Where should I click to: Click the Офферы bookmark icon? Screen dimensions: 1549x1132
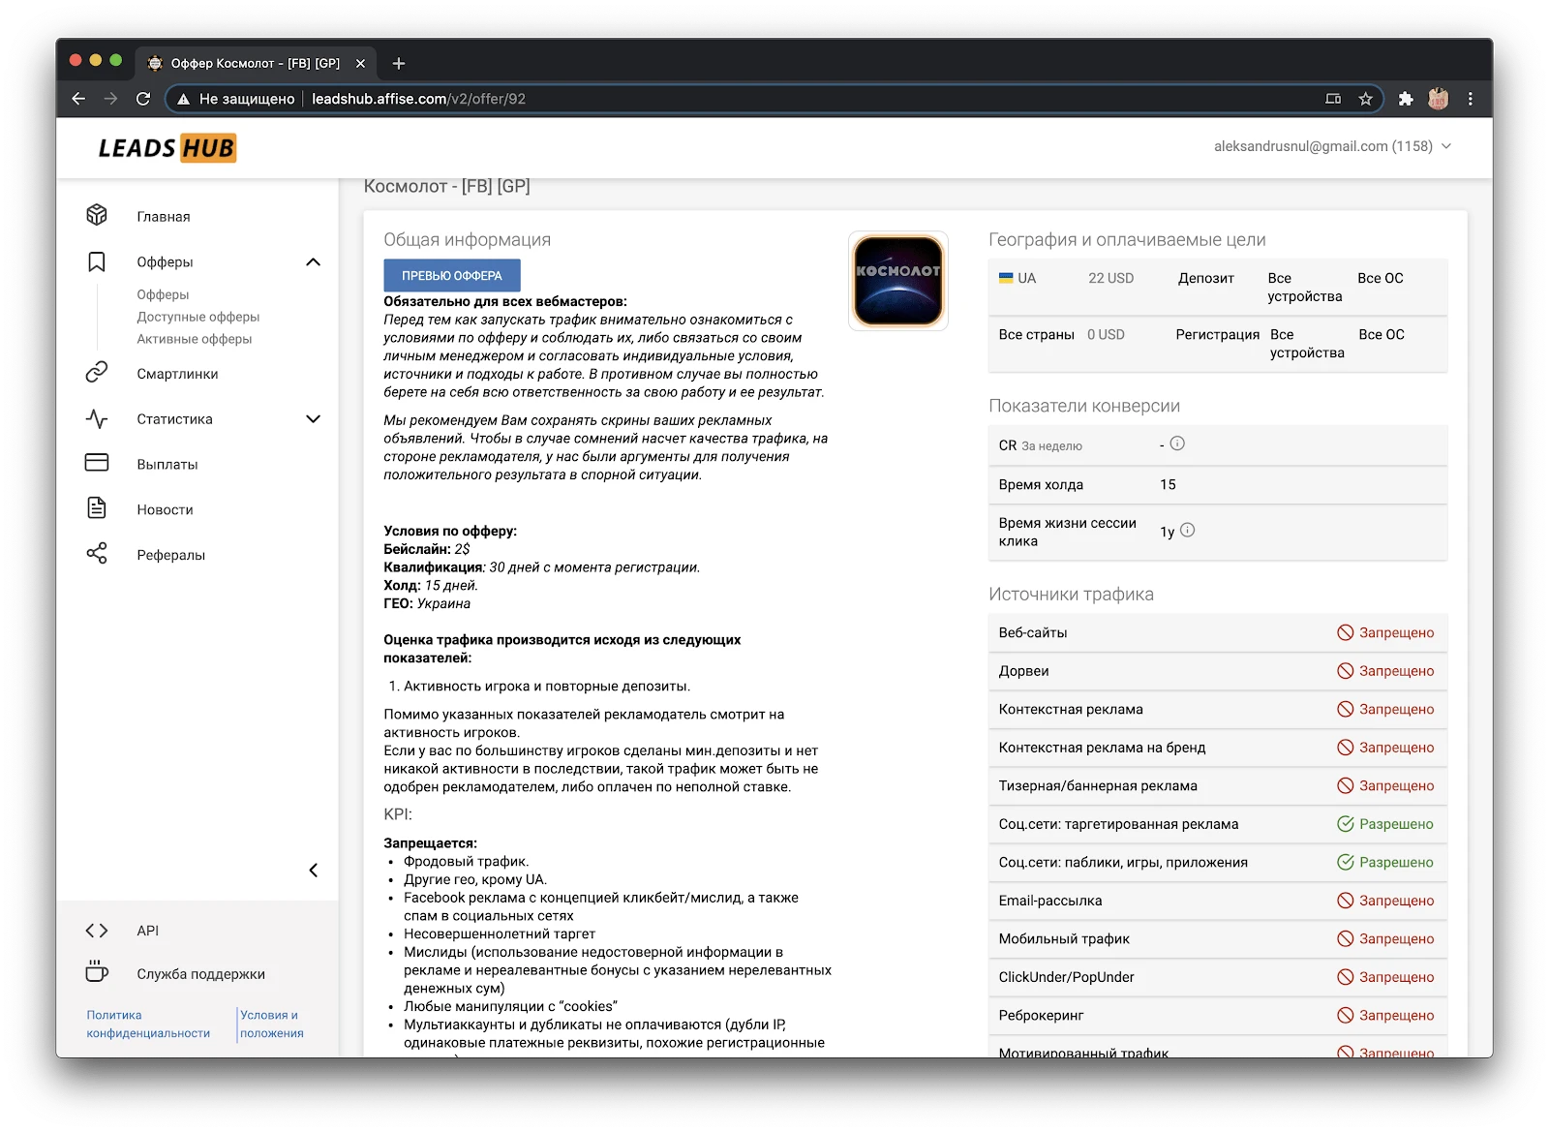click(x=97, y=261)
